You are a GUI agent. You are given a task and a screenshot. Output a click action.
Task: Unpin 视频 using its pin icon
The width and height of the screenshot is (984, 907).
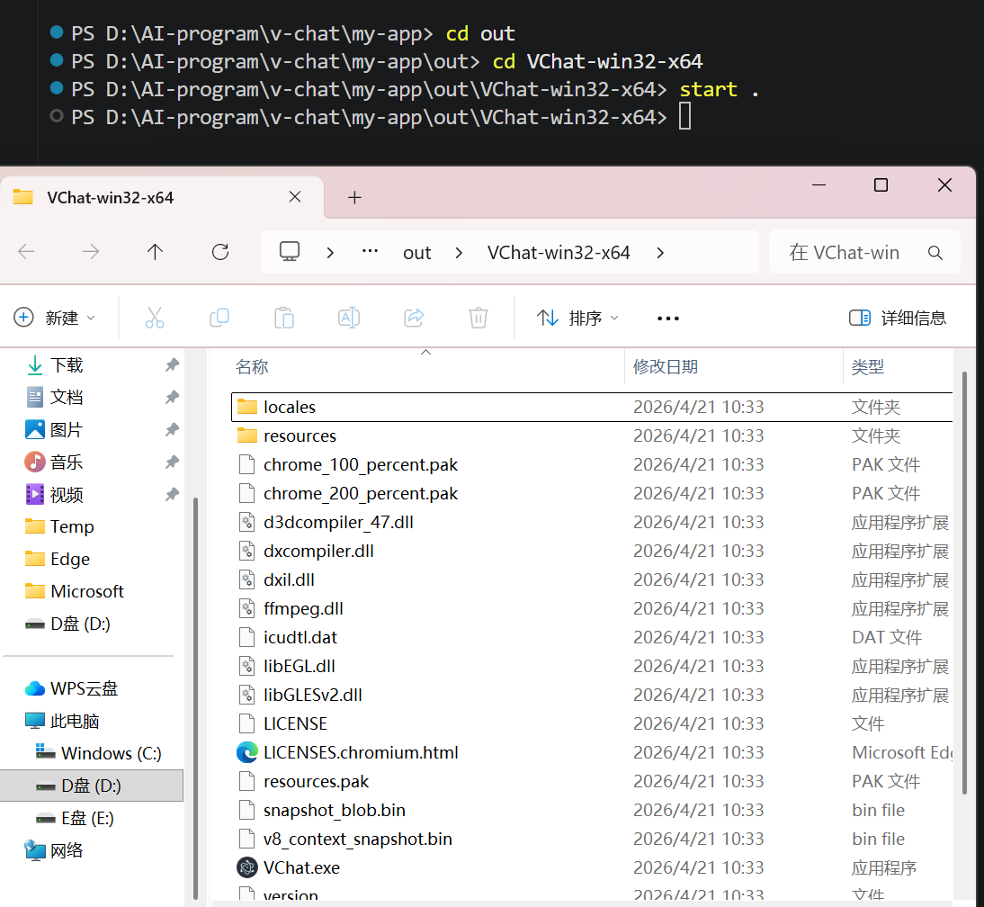(x=172, y=495)
